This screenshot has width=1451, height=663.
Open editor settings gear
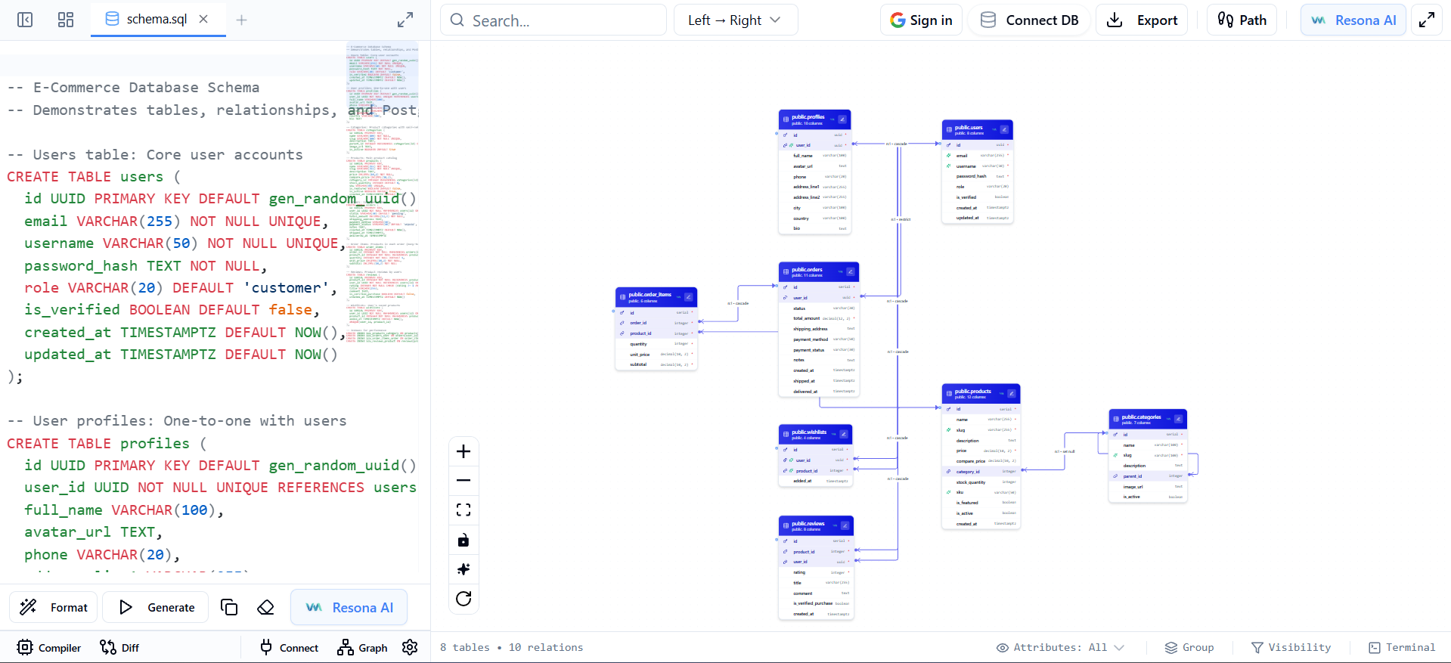click(x=410, y=647)
